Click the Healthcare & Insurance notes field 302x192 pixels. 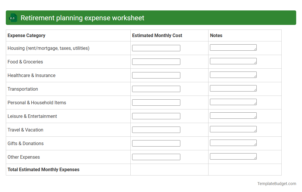(x=233, y=74)
